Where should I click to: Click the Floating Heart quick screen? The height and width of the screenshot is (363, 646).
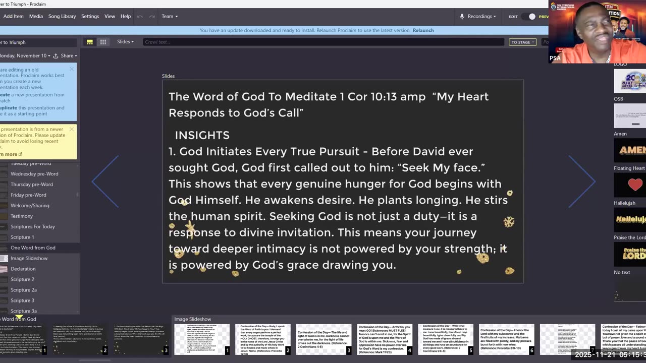[630, 185]
